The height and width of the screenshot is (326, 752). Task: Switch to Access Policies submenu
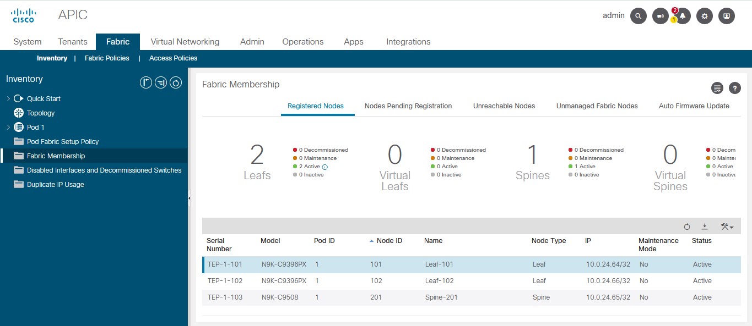(173, 58)
